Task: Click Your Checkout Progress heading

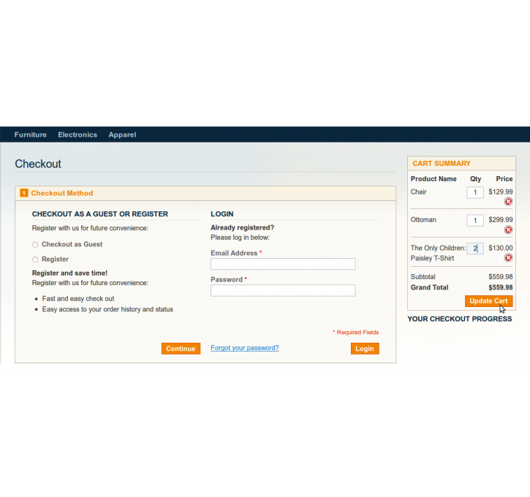Action: [459, 319]
